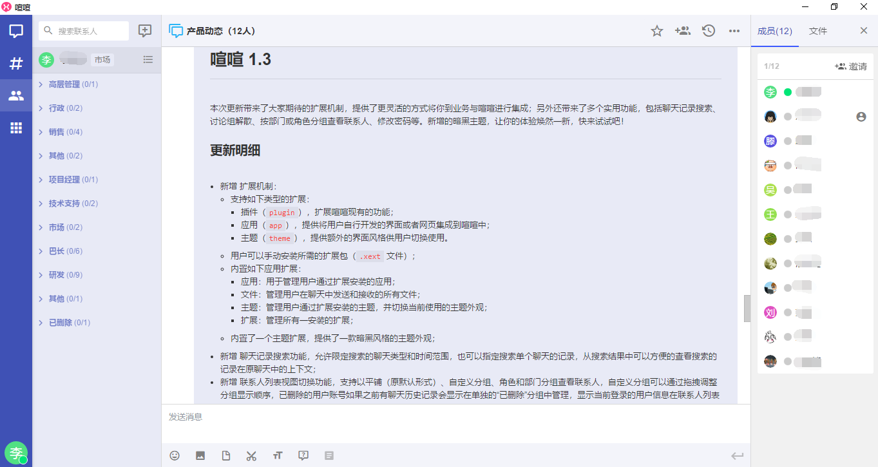Take a screenshot with scissors icon
This screenshot has height=467, width=878.
[251, 455]
